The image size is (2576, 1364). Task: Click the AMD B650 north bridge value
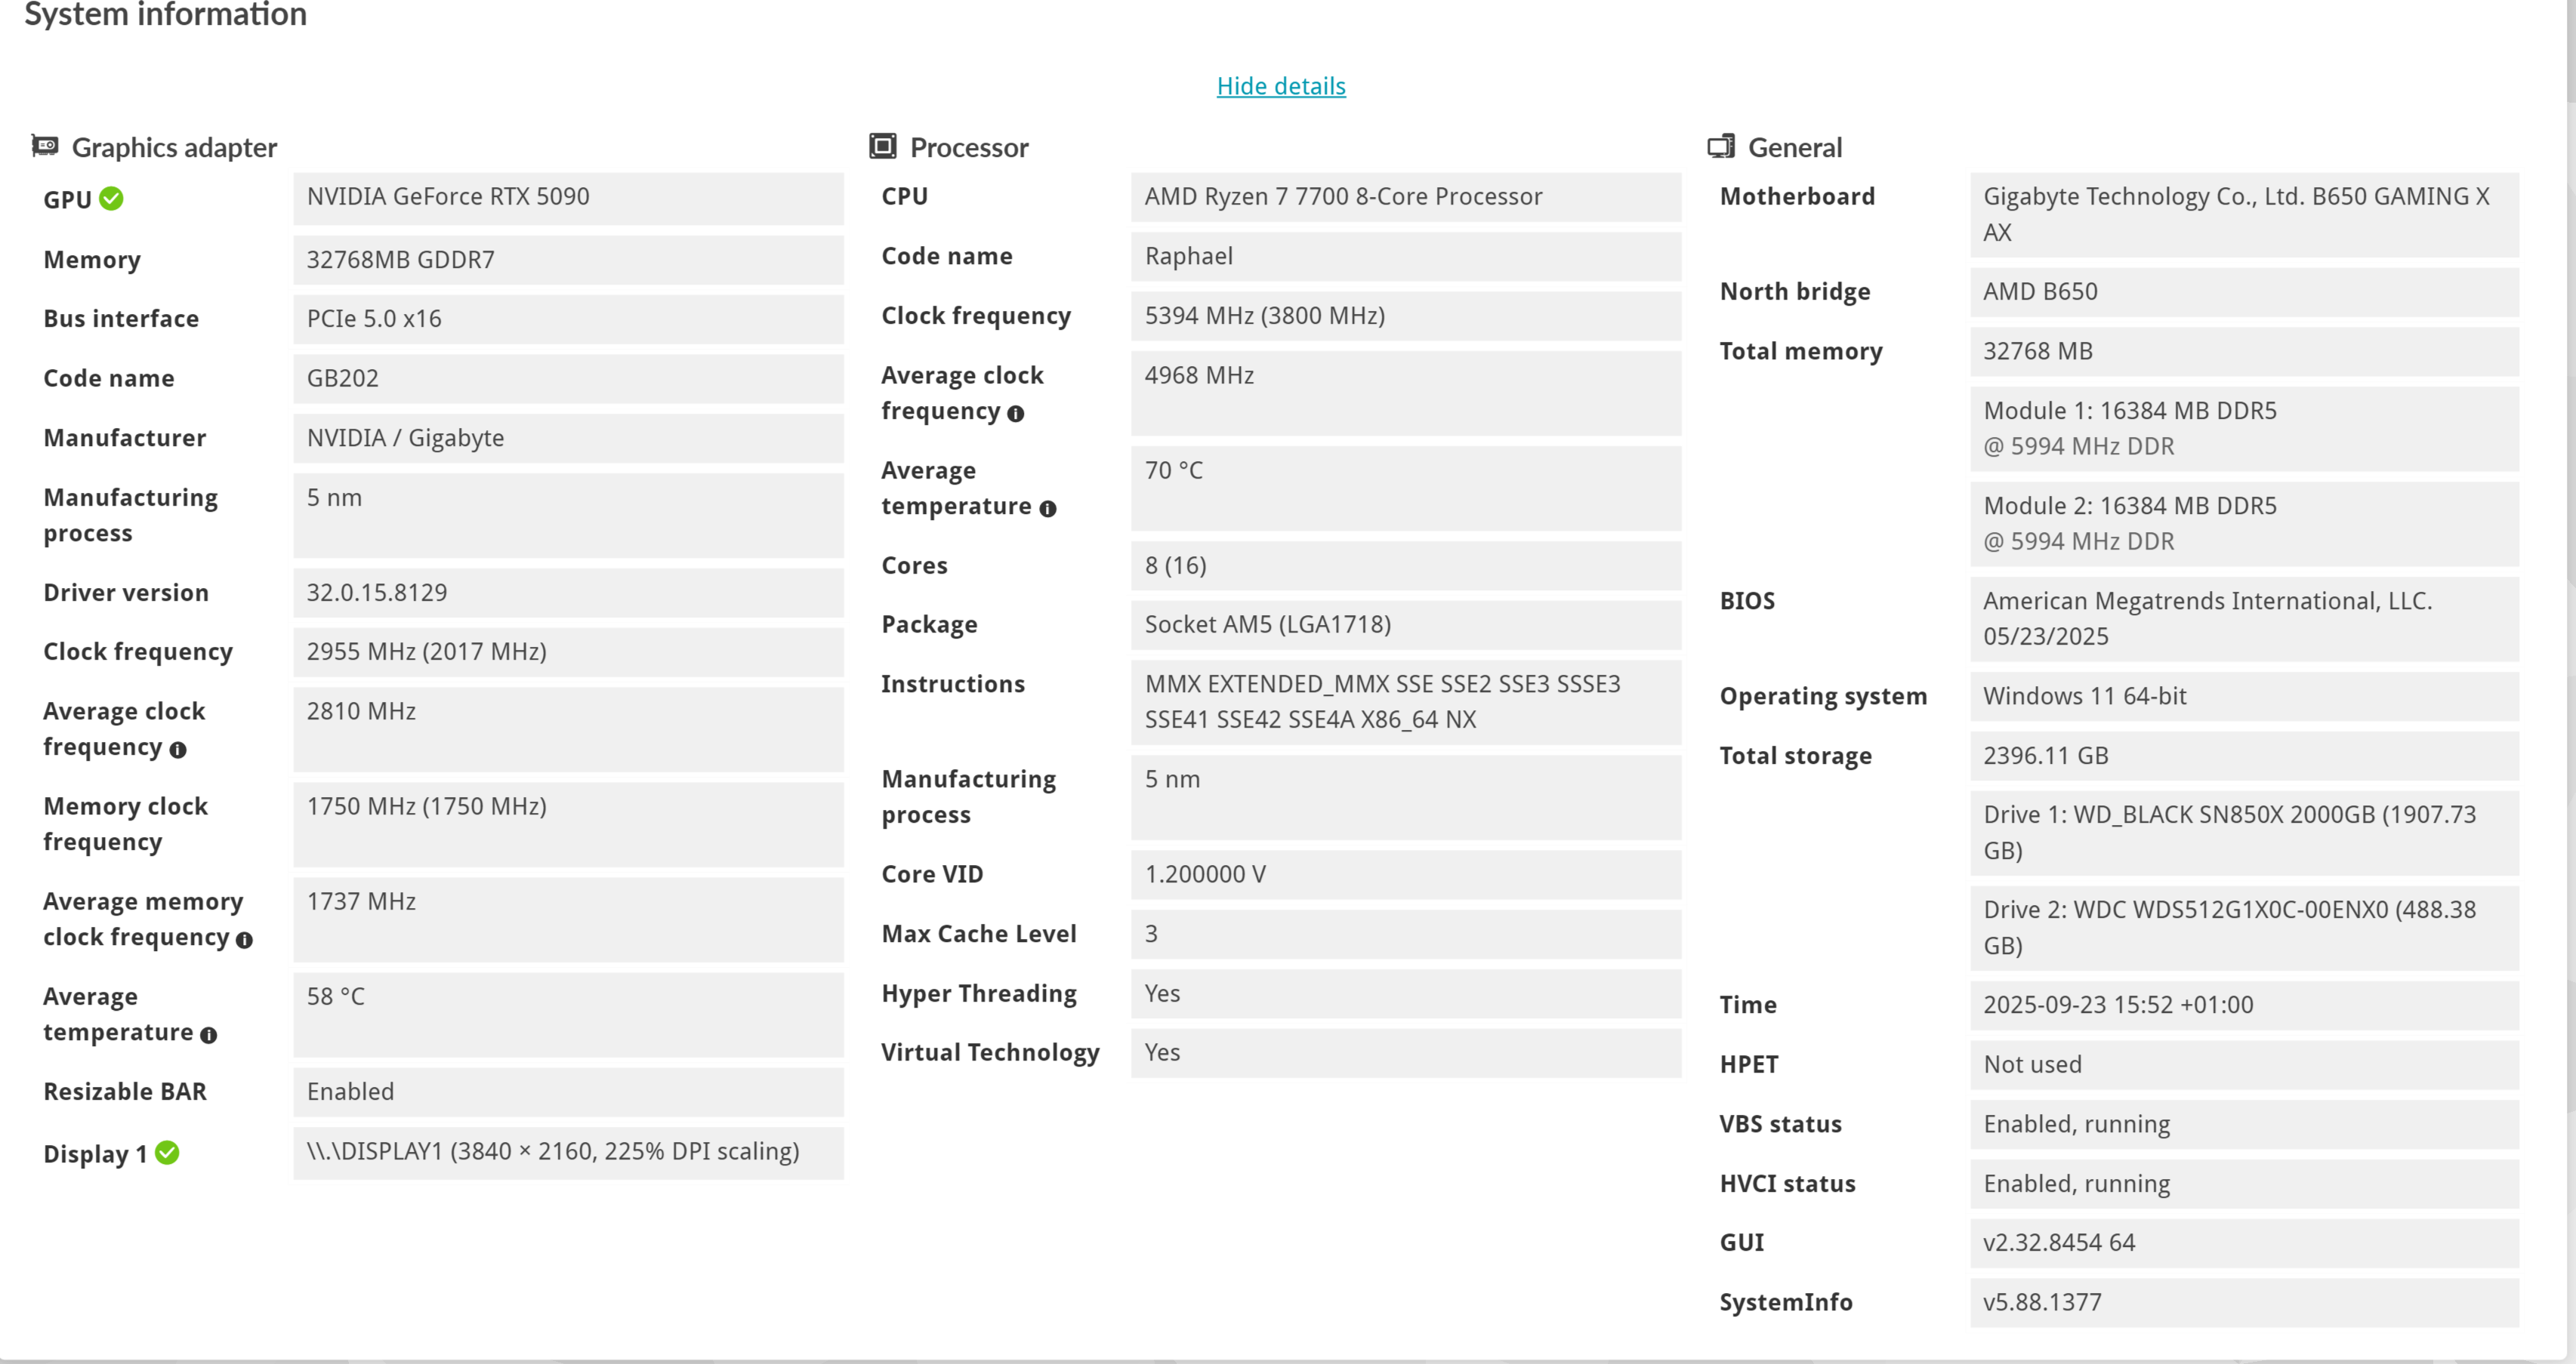(2244, 292)
